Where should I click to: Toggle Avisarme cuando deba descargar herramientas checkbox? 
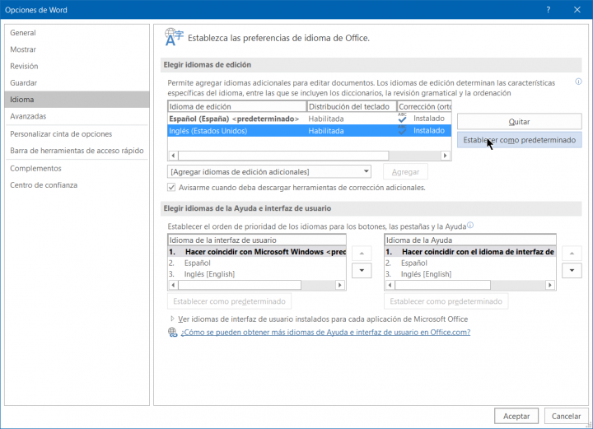[x=171, y=188]
